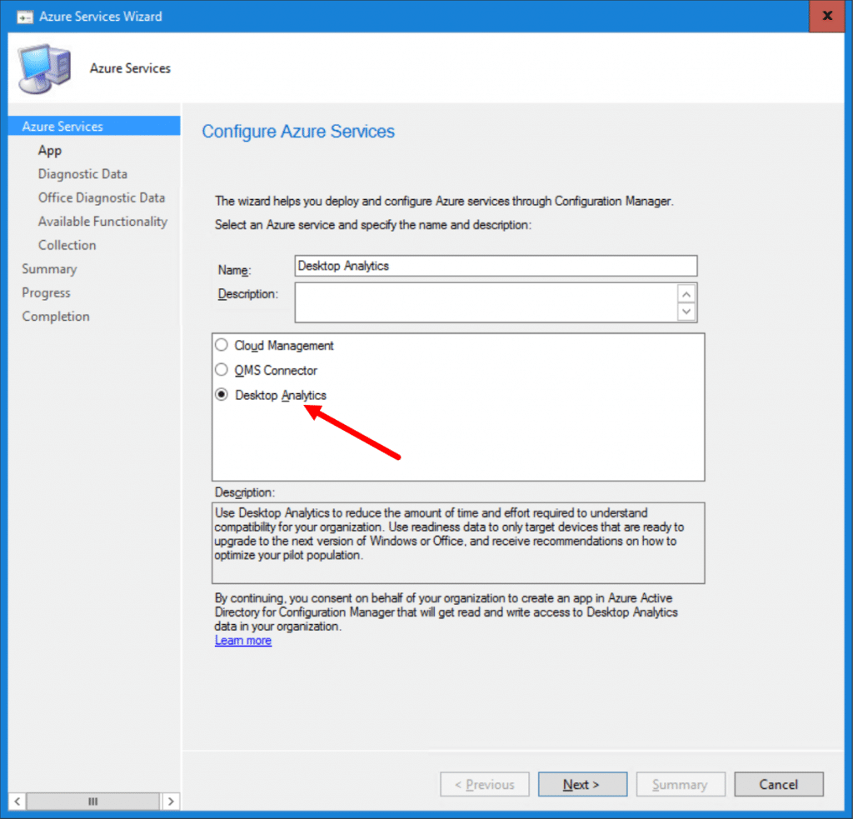
Task: Open the Diagnostic Data wizard page
Action: click(82, 173)
